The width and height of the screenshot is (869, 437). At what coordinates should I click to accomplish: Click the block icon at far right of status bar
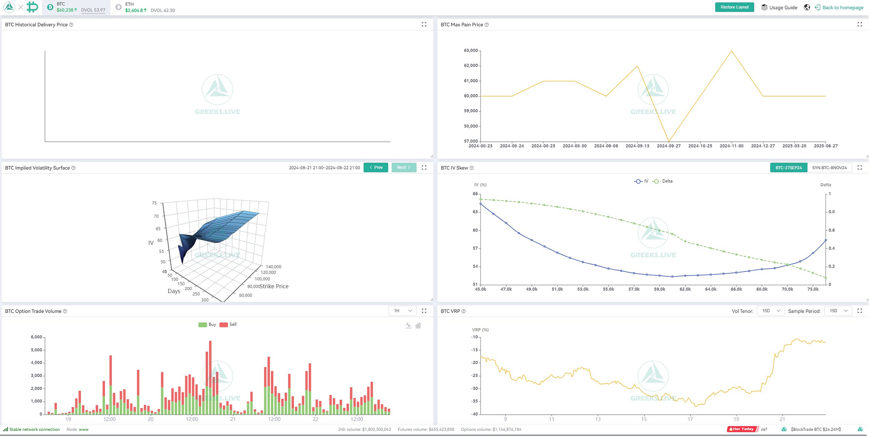[860, 429]
